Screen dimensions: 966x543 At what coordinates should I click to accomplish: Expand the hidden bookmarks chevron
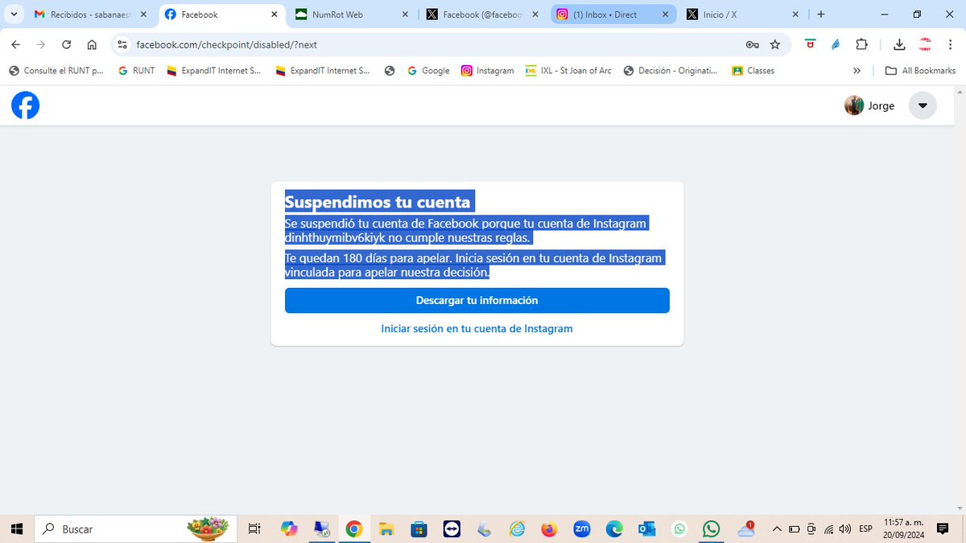[x=857, y=71]
